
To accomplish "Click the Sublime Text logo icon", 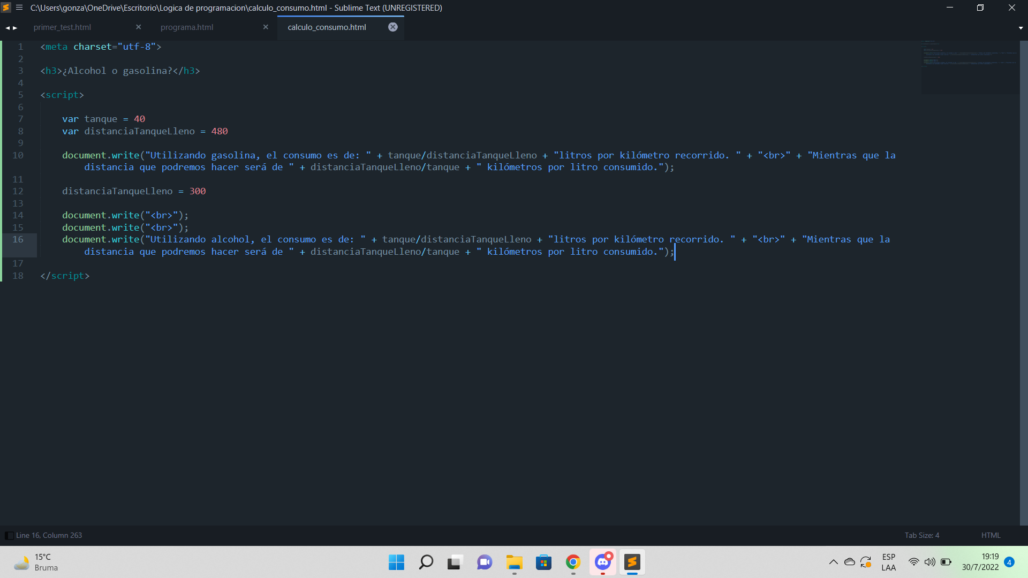I will pos(6,7).
